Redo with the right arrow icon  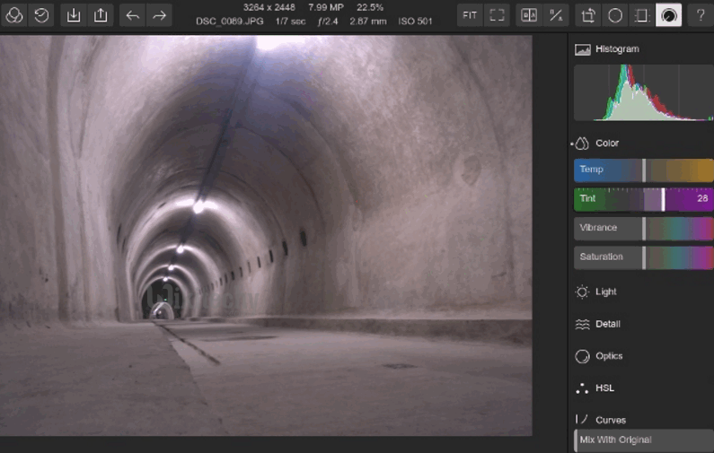click(159, 15)
